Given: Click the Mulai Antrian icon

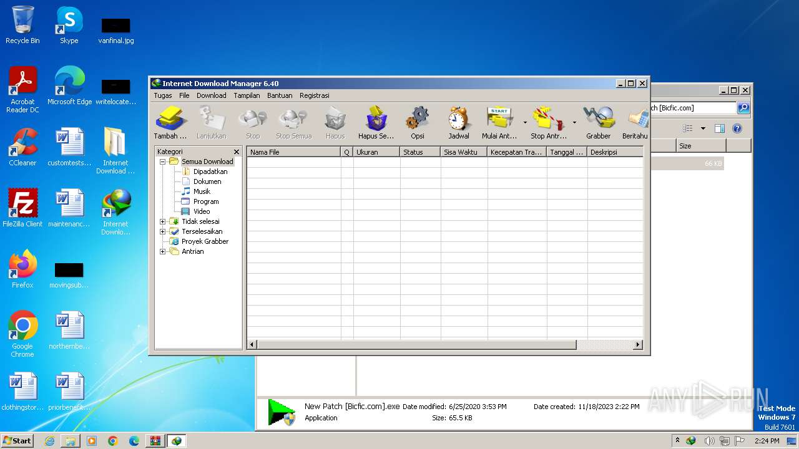Looking at the screenshot, I should point(499,123).
